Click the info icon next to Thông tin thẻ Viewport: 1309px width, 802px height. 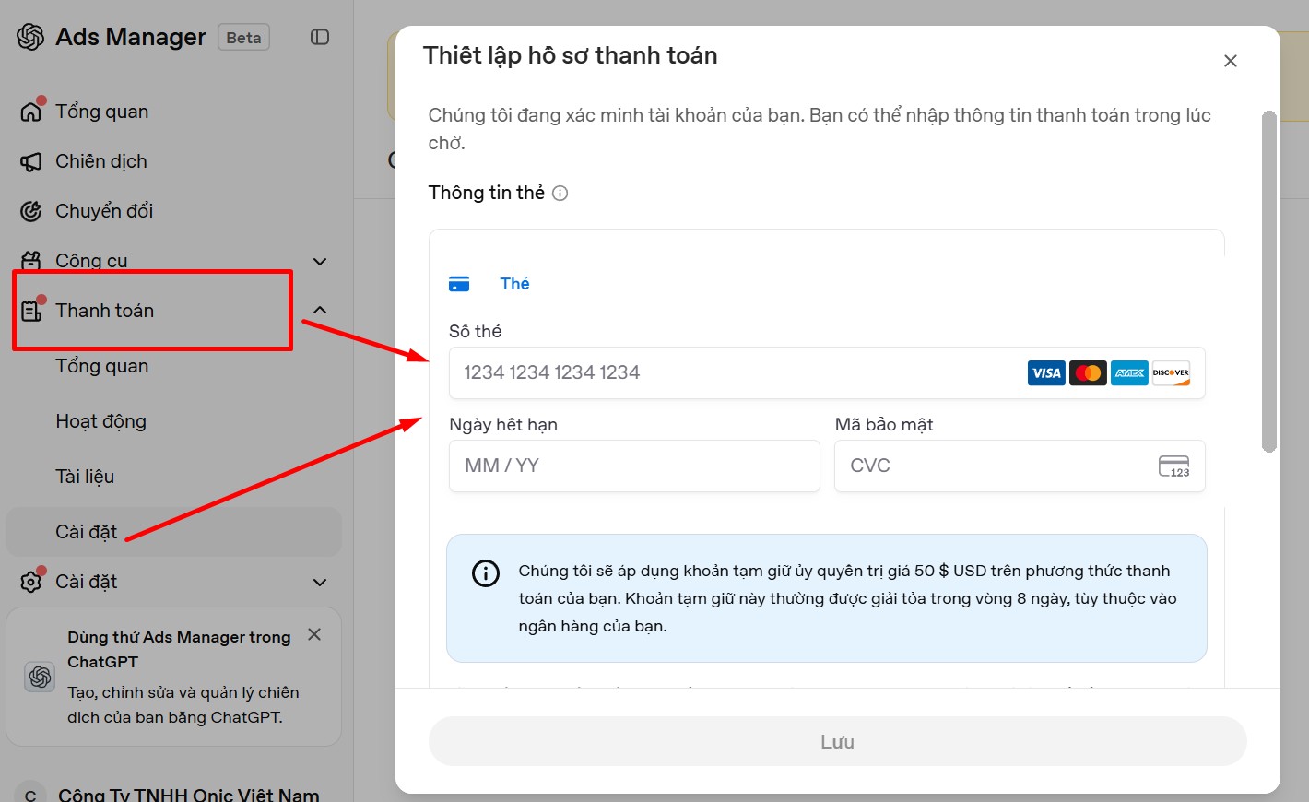click(560, 193)
